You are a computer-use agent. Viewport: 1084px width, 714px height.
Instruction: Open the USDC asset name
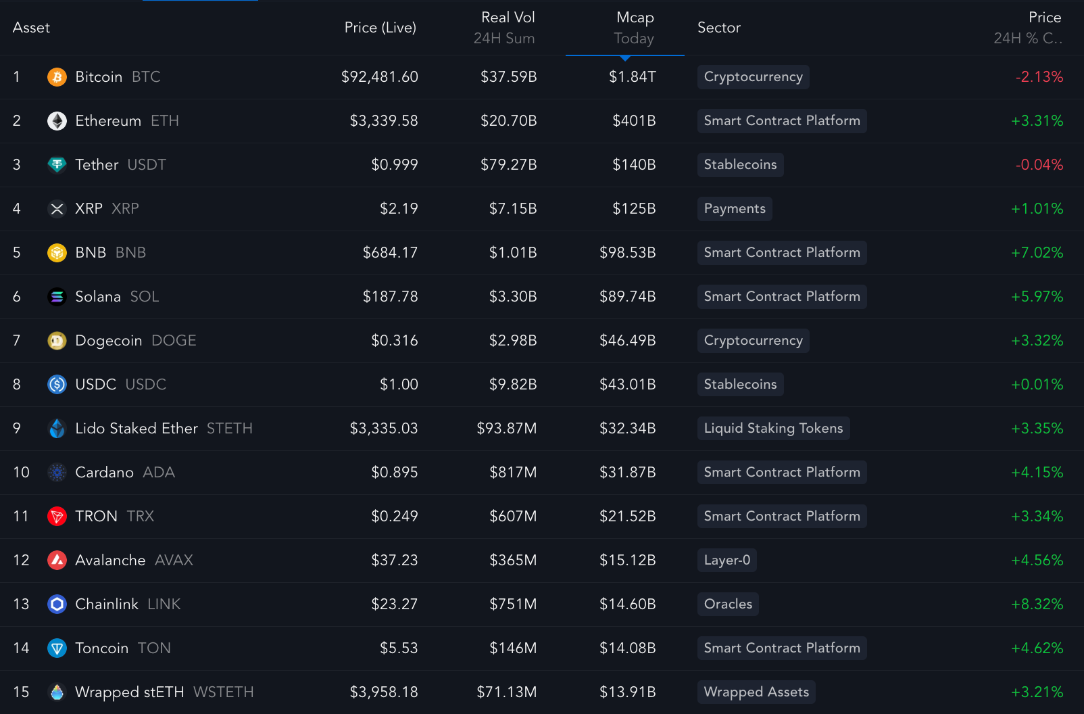95,385
